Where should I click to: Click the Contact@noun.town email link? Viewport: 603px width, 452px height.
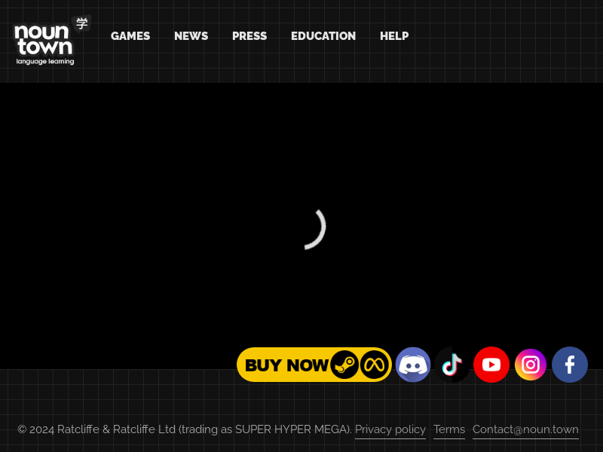click(x=525, y=429)
